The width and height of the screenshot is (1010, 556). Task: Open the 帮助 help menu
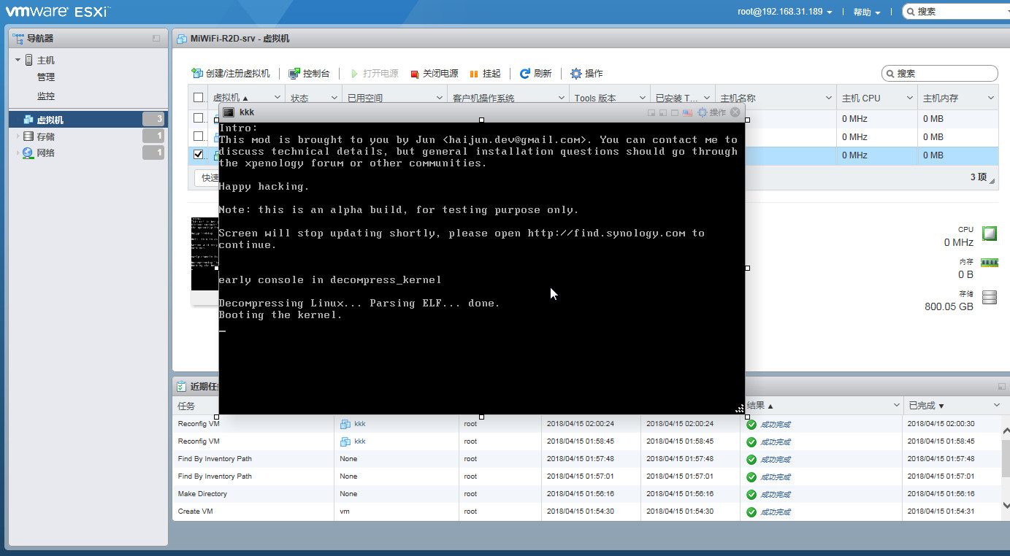click(x=866, y=12)
